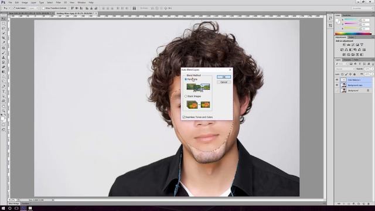Toggle Seamless Tones and Colors checkbox

tap(184, 117)
